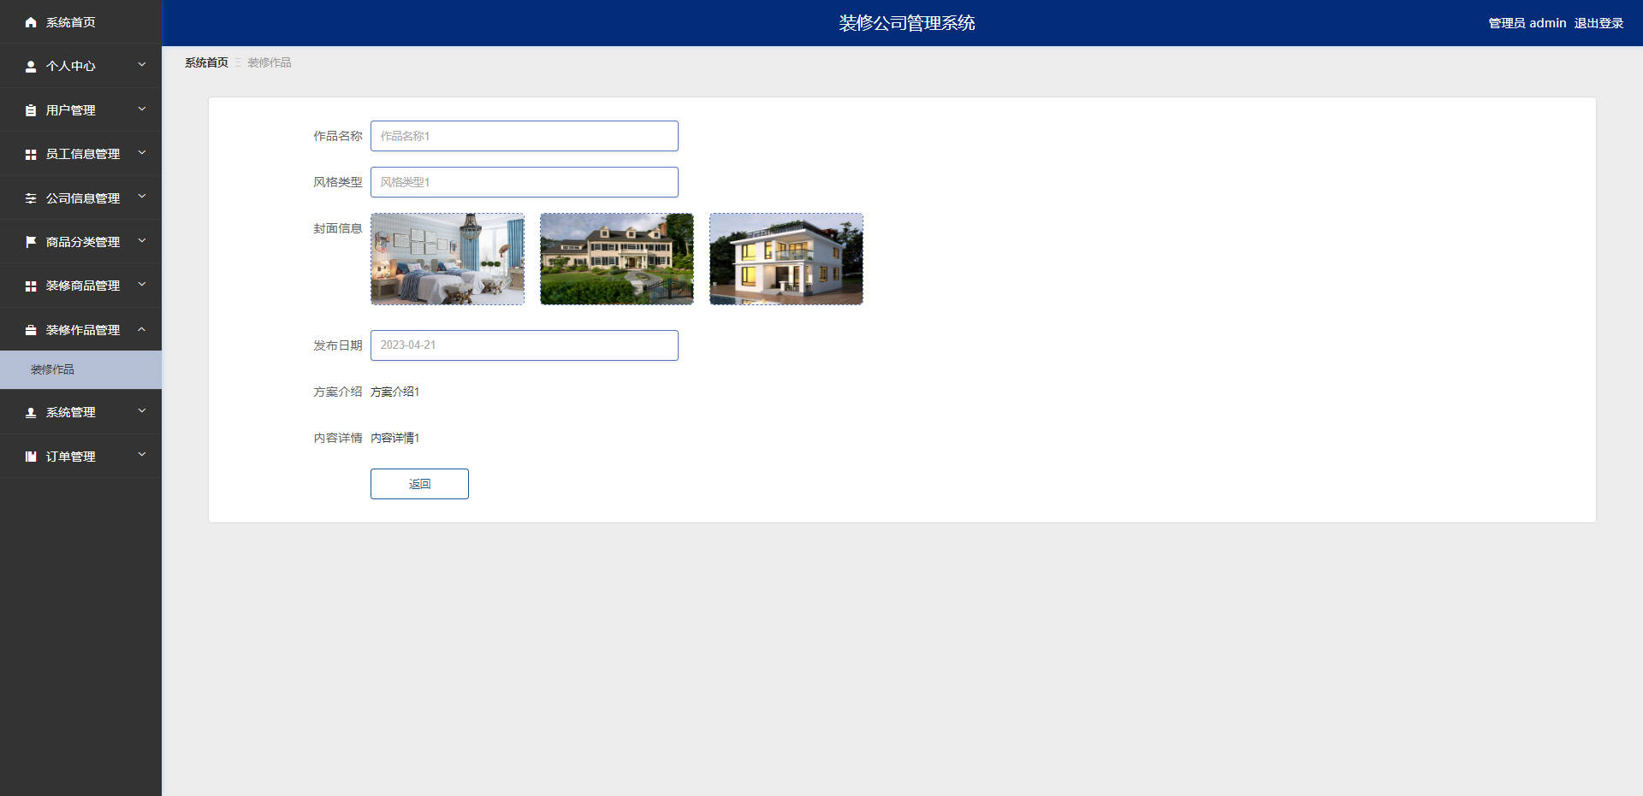Screen dimensions: 1643x796
Task: Click the briefcase icon beside 装修作品管理
Action: tap(31, 330)
